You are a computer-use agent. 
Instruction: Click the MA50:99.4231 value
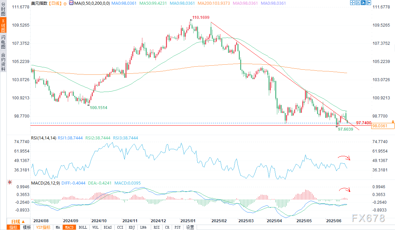pyautogui.click(x=153, y=3)
